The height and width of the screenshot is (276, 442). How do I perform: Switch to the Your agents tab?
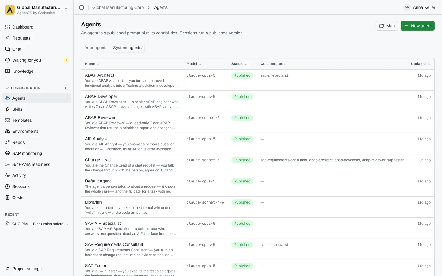pyautogui.click(x=96, y=48)
